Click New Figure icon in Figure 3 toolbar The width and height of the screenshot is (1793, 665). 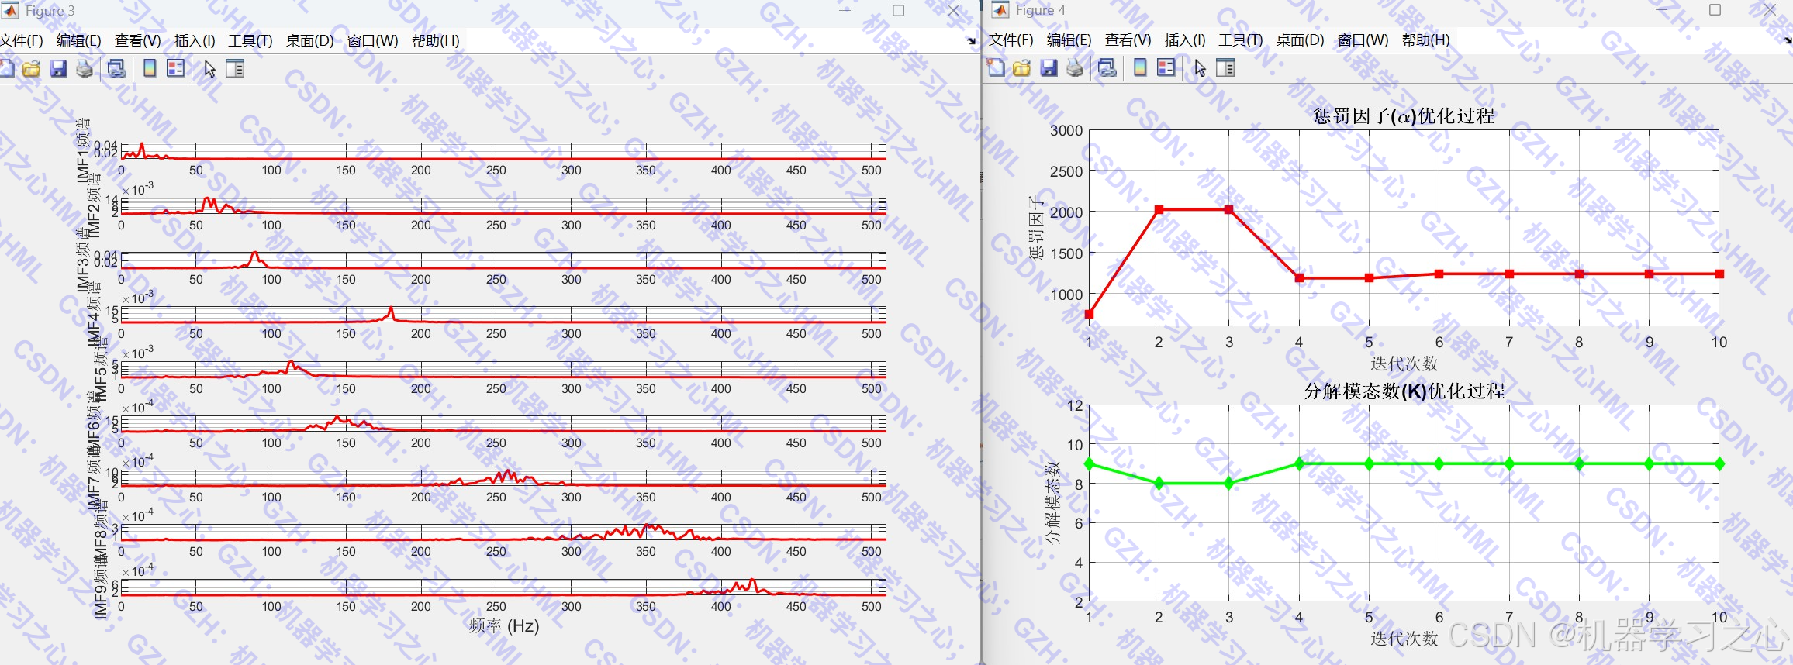tap(6, 69)
